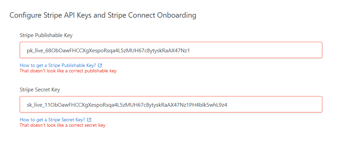Focus the Stripe Publishable Key input field
This screenshot has height=142, width=341.
pyautogui.click(x=171, y=50)
